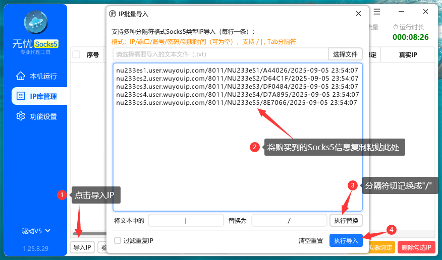
Task: Click the 选择文件 button
Action: click(345, 54)
